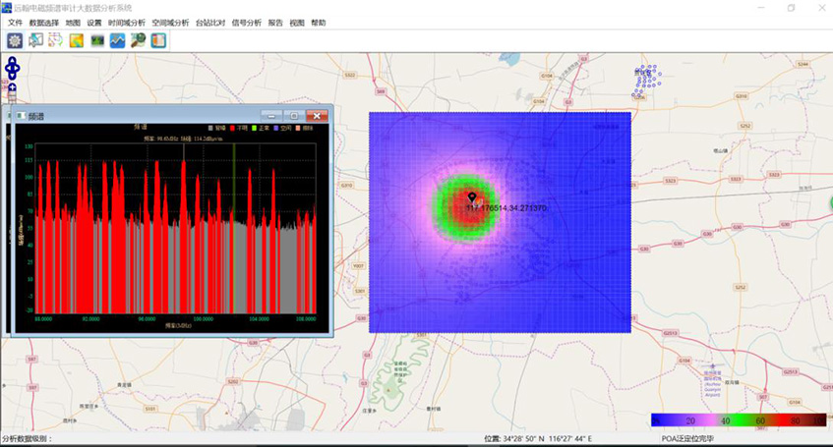Image resolution: width=833 pixels, height=447 pixels.
Task: Open the heatmap toolbar icon
Action: 77,40
